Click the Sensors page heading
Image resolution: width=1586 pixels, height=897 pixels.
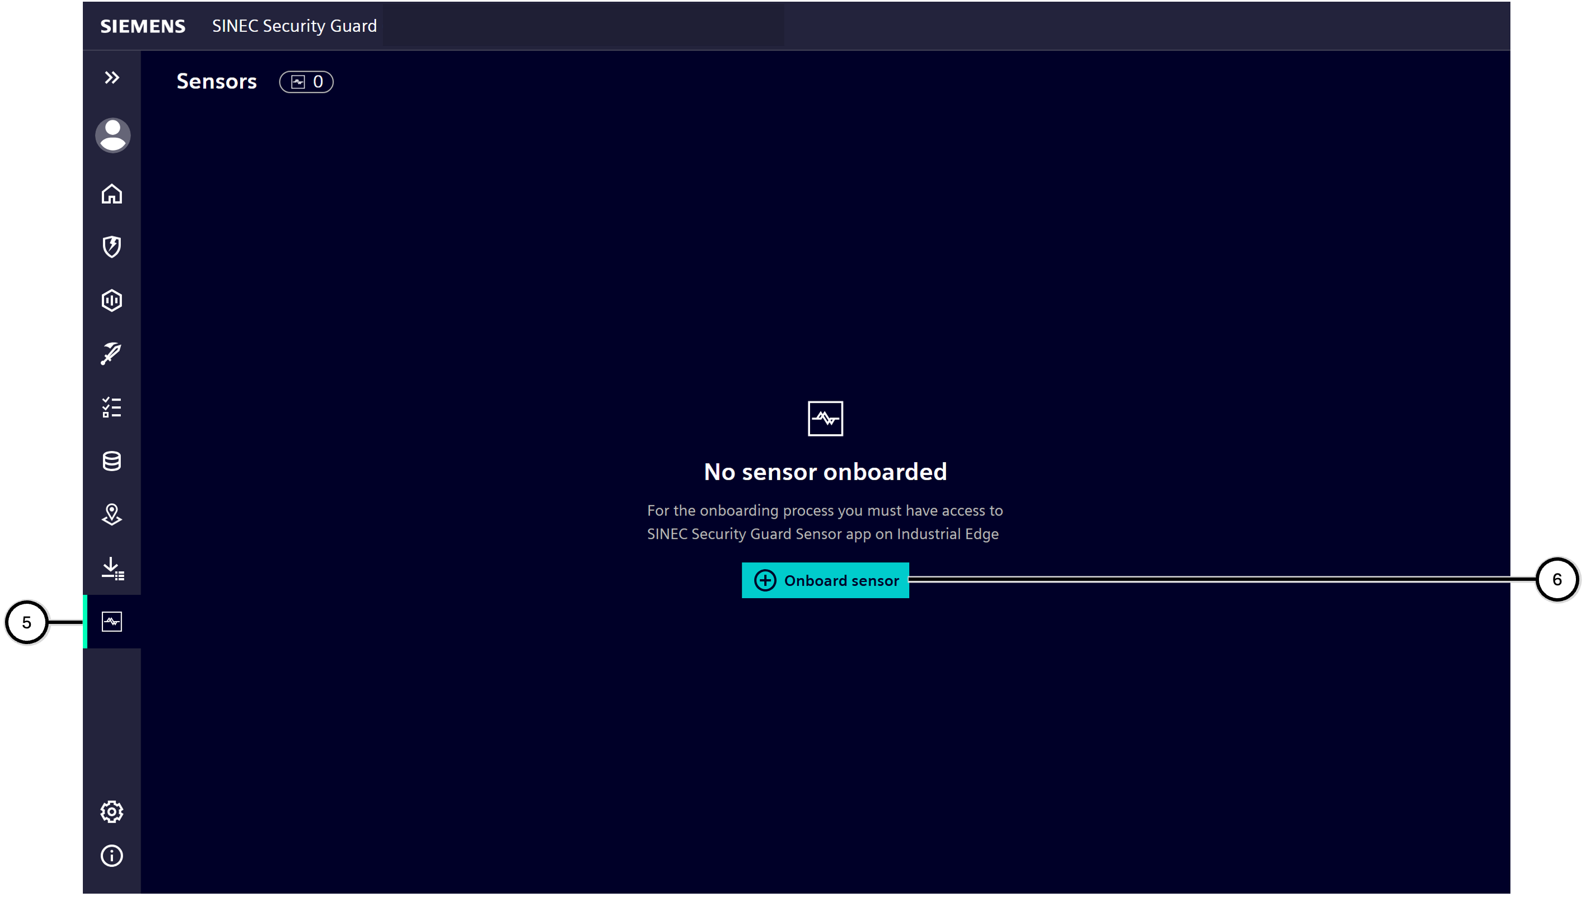pos(216,81)
